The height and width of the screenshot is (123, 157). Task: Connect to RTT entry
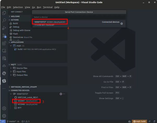pos(18,108)
